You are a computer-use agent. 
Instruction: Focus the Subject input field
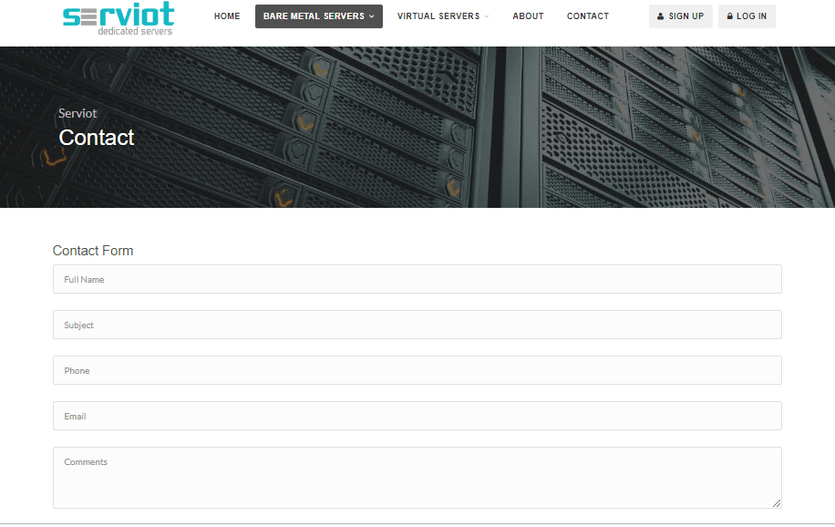[x=417, y=325]
